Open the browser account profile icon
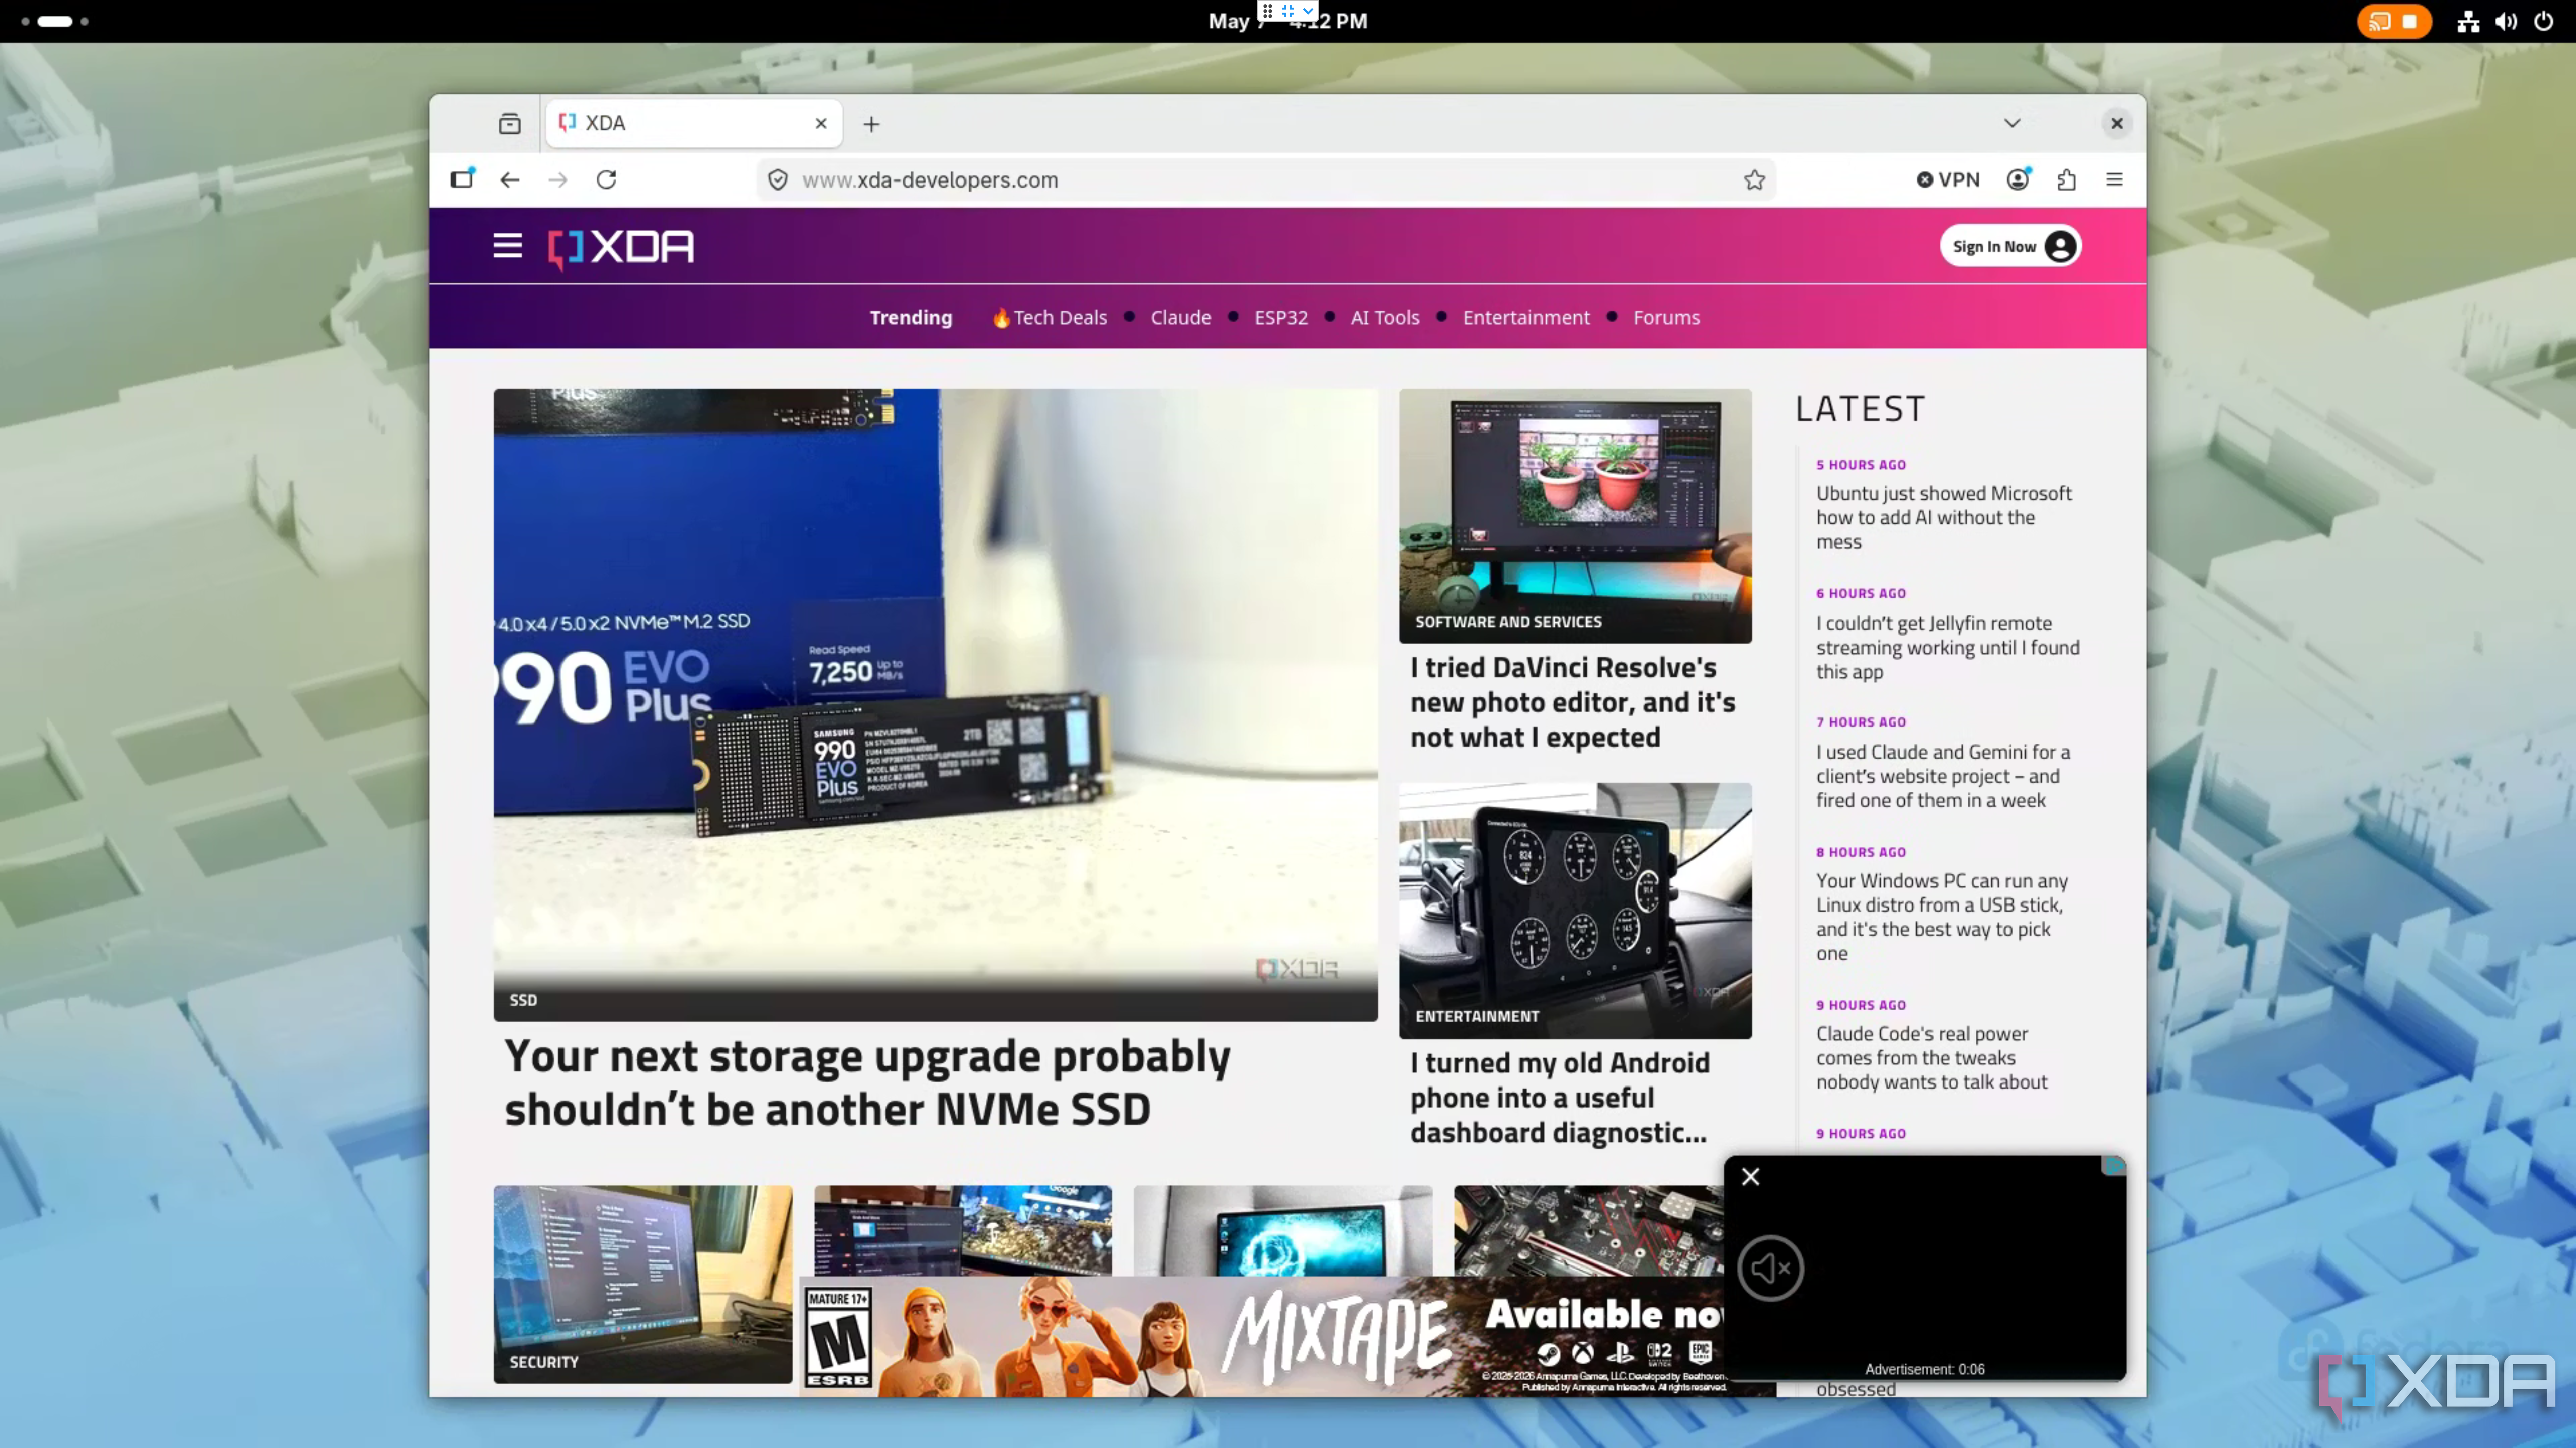This screenshot has width=2576, height=1448. (2018, 180)
